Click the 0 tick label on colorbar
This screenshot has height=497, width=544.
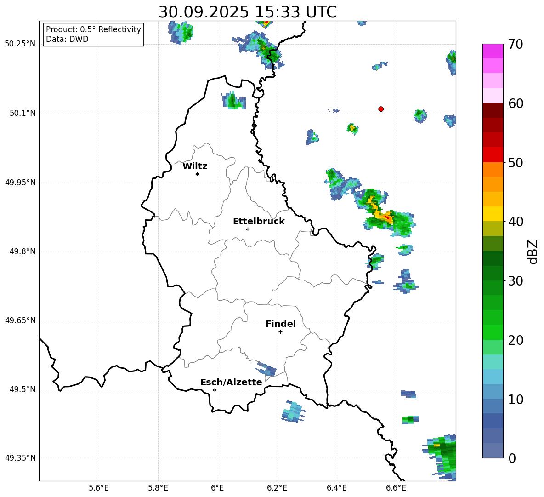click(x=512, y=458)
